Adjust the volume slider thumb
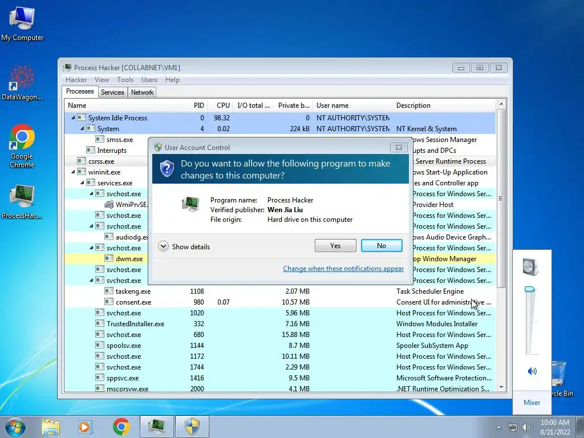 click(x=530, y=289)
